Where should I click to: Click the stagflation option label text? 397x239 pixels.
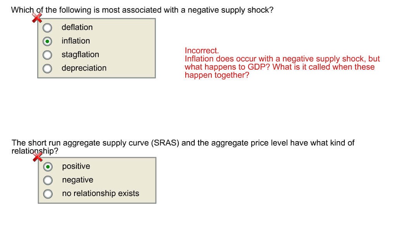80,55
